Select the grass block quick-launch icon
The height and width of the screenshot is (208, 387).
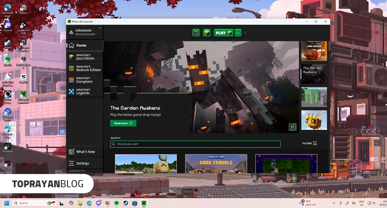[x=207, y=33]
